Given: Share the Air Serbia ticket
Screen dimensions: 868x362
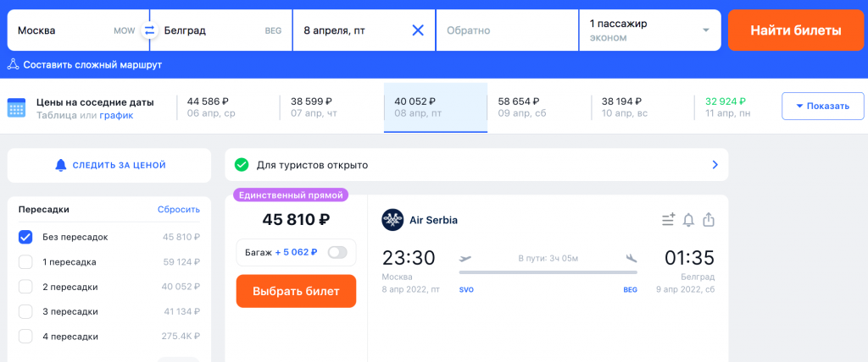Looking at the screenshot, I should [x=709, y=220].
